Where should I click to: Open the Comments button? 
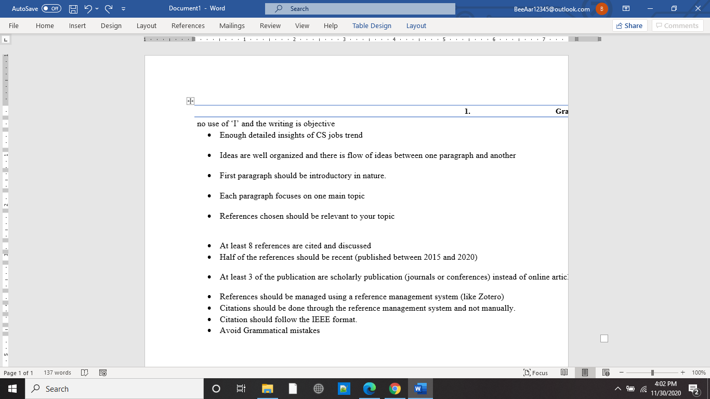[677, 25]
